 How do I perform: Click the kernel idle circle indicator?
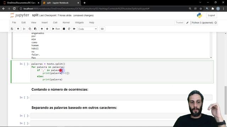216,23
